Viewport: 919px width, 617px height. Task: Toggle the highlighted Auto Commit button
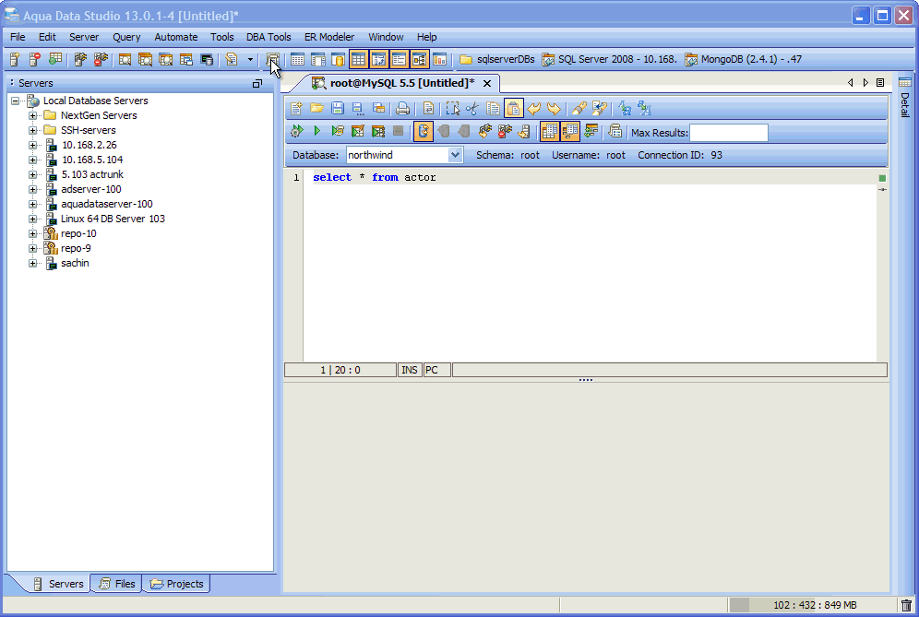coord(424,131)
